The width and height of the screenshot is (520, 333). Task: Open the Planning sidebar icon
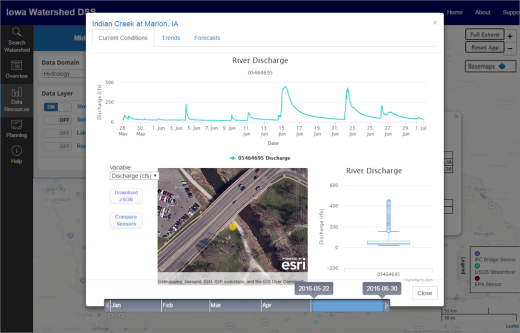17,128
